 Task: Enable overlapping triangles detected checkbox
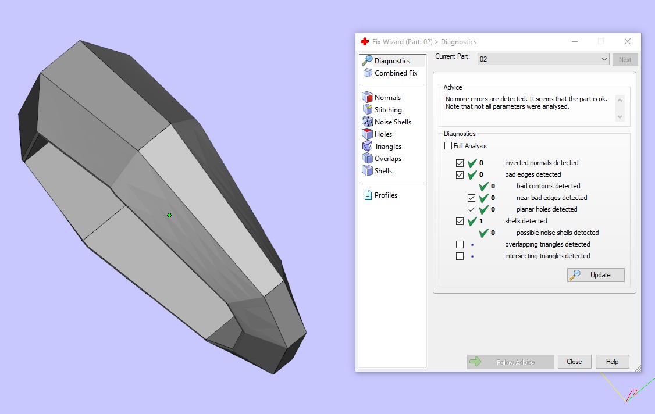click(x=460, y=244)
